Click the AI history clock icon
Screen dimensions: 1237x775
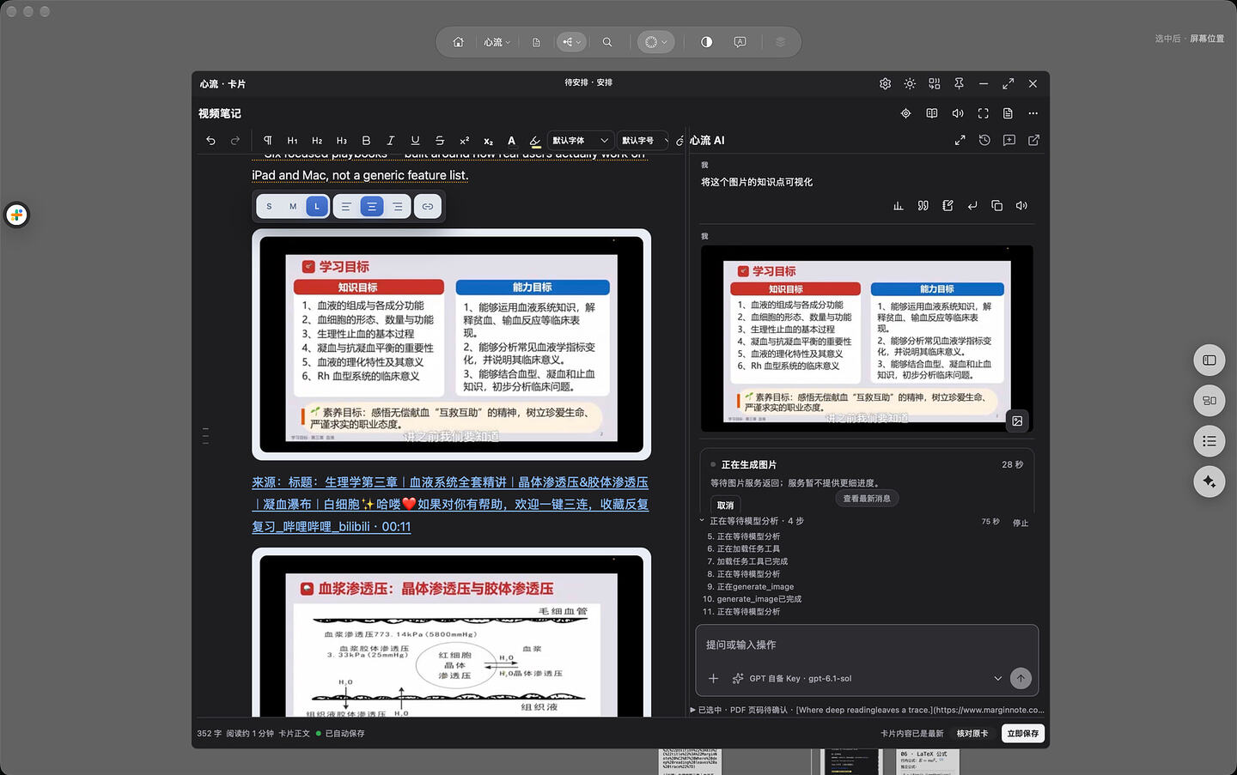(984, 140)
